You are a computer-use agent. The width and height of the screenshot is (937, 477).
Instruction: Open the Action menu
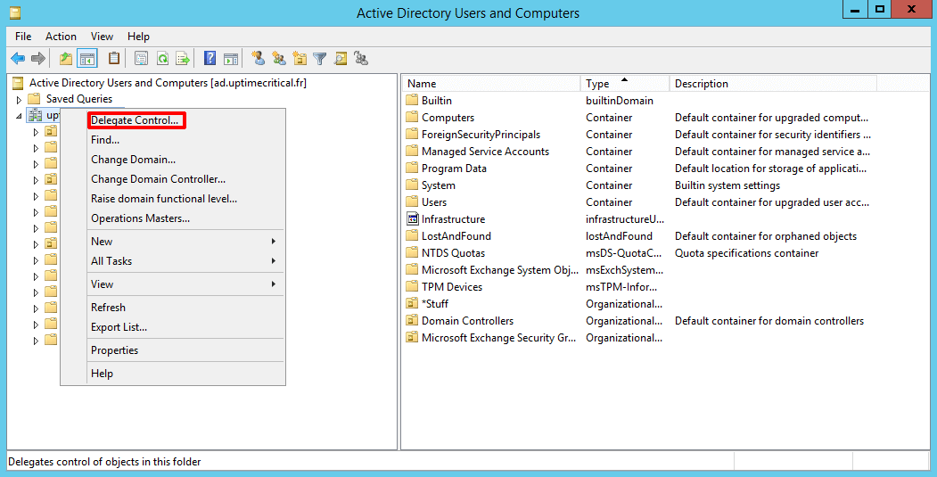pos(61,37)
